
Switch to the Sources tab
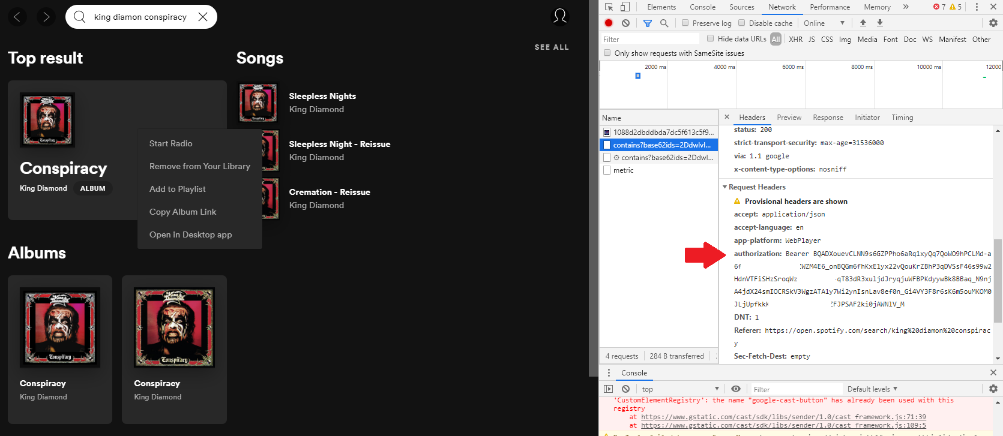pyautogui.click(x=742, y=7)
